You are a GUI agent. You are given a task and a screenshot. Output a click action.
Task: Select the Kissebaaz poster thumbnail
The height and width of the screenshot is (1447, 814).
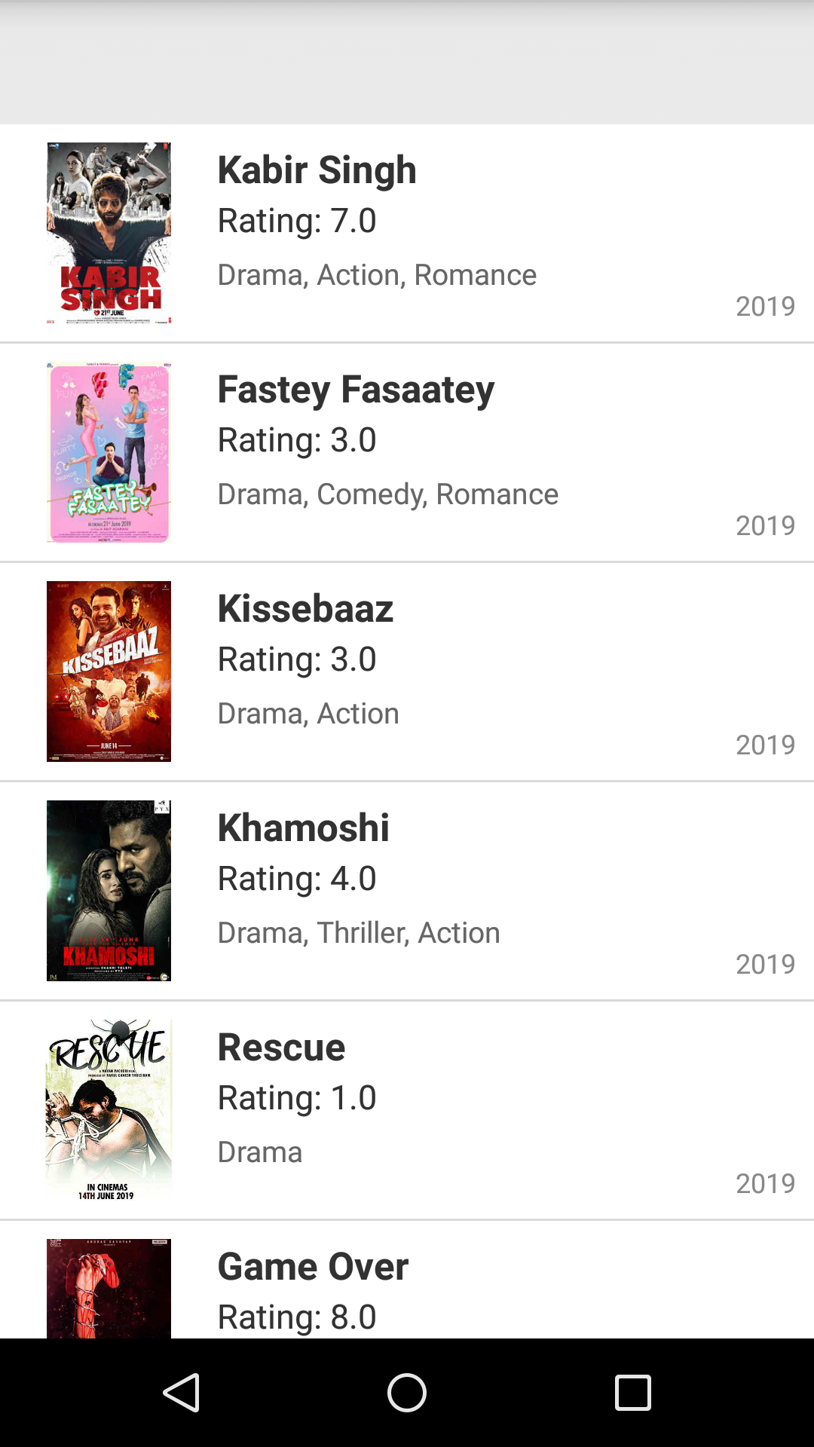[109, 671]
